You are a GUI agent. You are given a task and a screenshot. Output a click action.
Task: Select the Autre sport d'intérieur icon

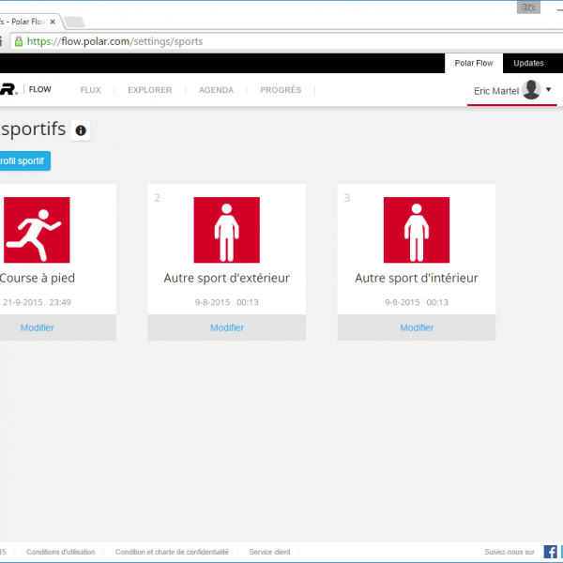(x=417, y=230)
